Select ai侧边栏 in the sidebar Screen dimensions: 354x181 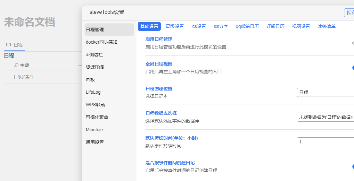(95, 55)
